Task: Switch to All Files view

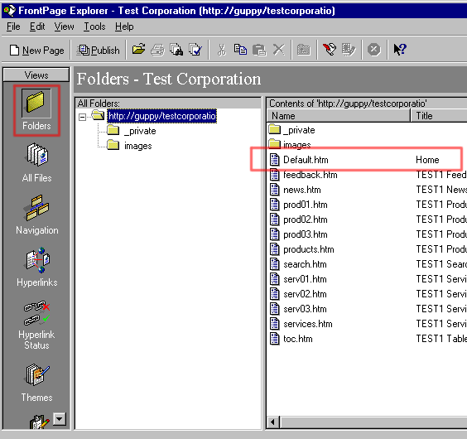Action: [x=36, y=162]
